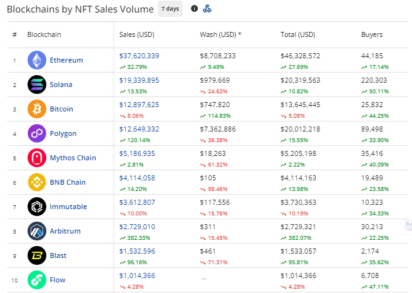Click the Arbitrum logo icon
Screen dimensions: 412x293
[x=37, y=231]
